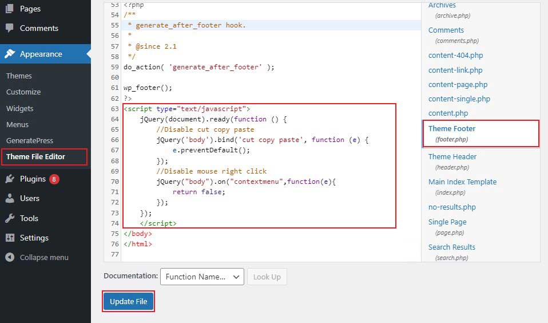This screenshot has width=548, height=323.
Task: Click the Plugins update count badge
Action: click(x=54, y=179)
